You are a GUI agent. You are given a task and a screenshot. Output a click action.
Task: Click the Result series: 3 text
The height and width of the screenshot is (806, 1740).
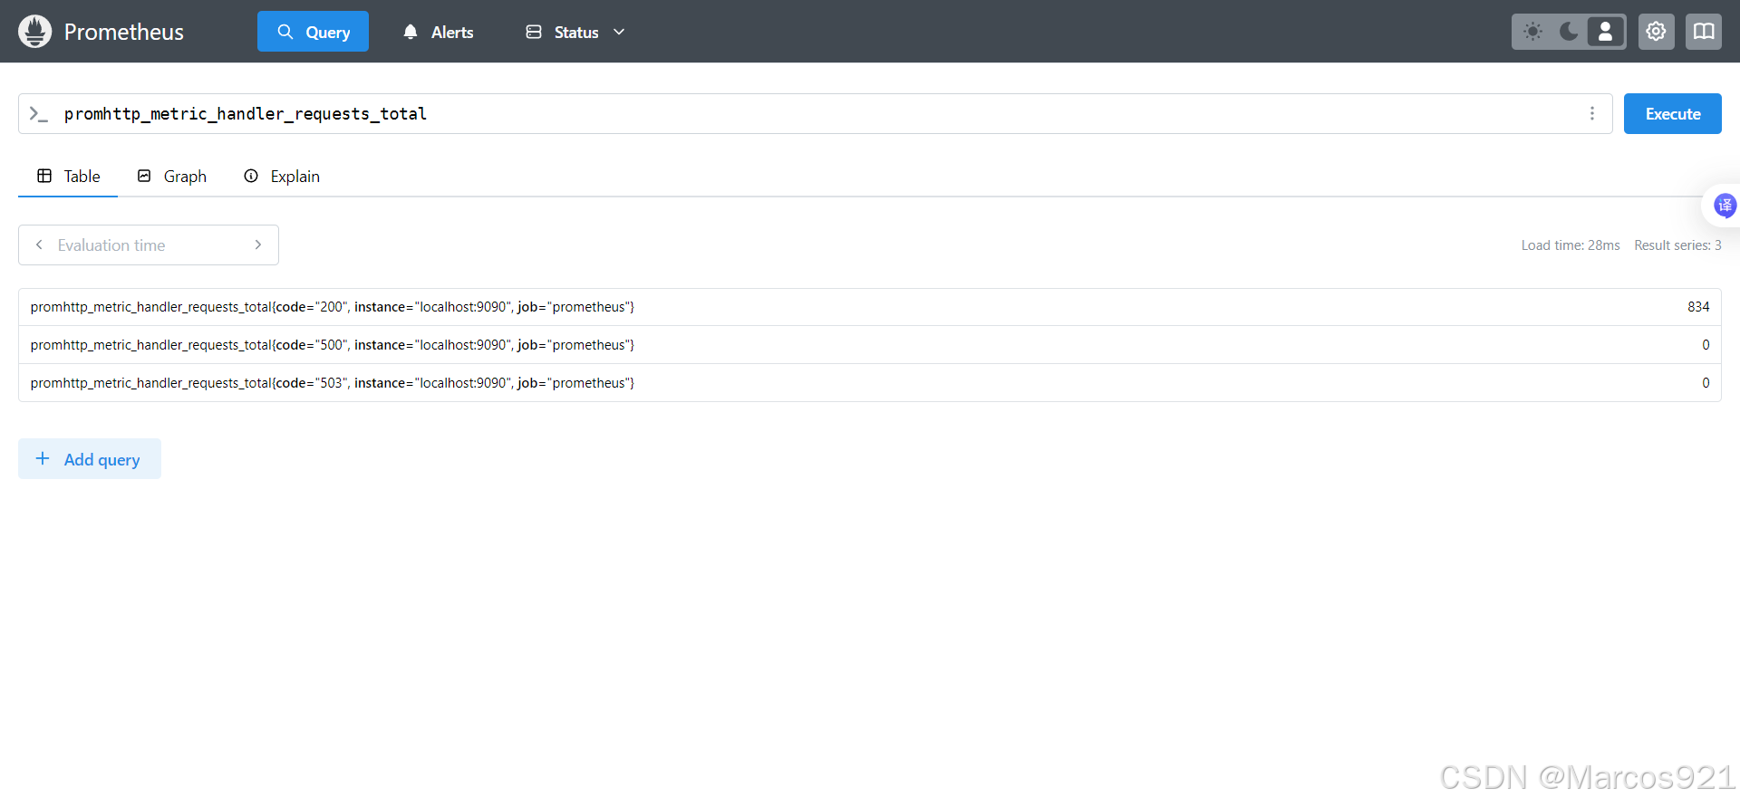click(1677, 245)
